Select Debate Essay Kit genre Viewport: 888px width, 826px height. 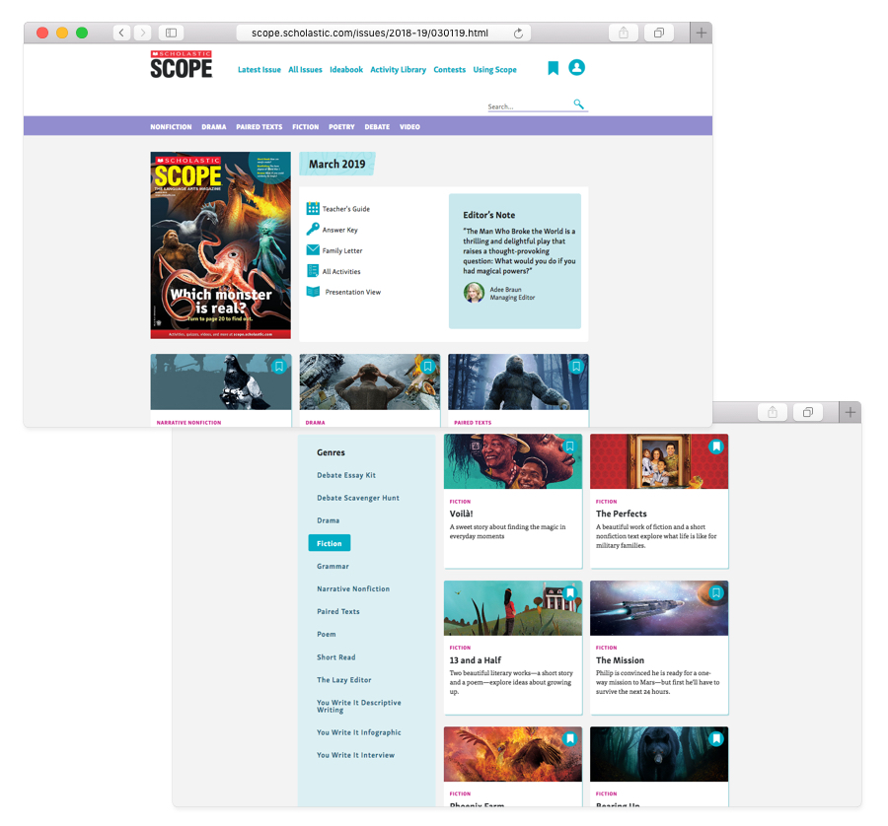pos(346,475)
